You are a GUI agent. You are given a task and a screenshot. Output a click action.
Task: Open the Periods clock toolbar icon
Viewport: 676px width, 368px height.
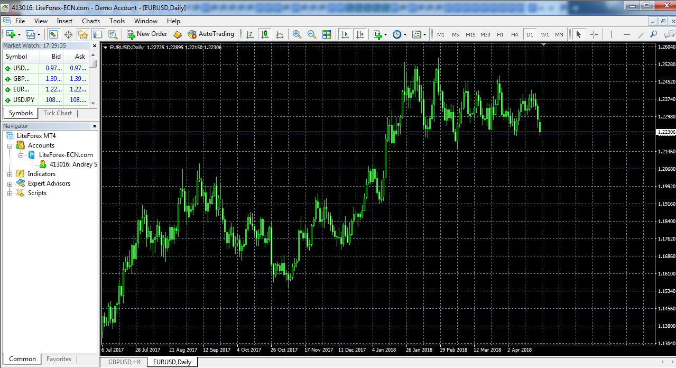(397, 34)
